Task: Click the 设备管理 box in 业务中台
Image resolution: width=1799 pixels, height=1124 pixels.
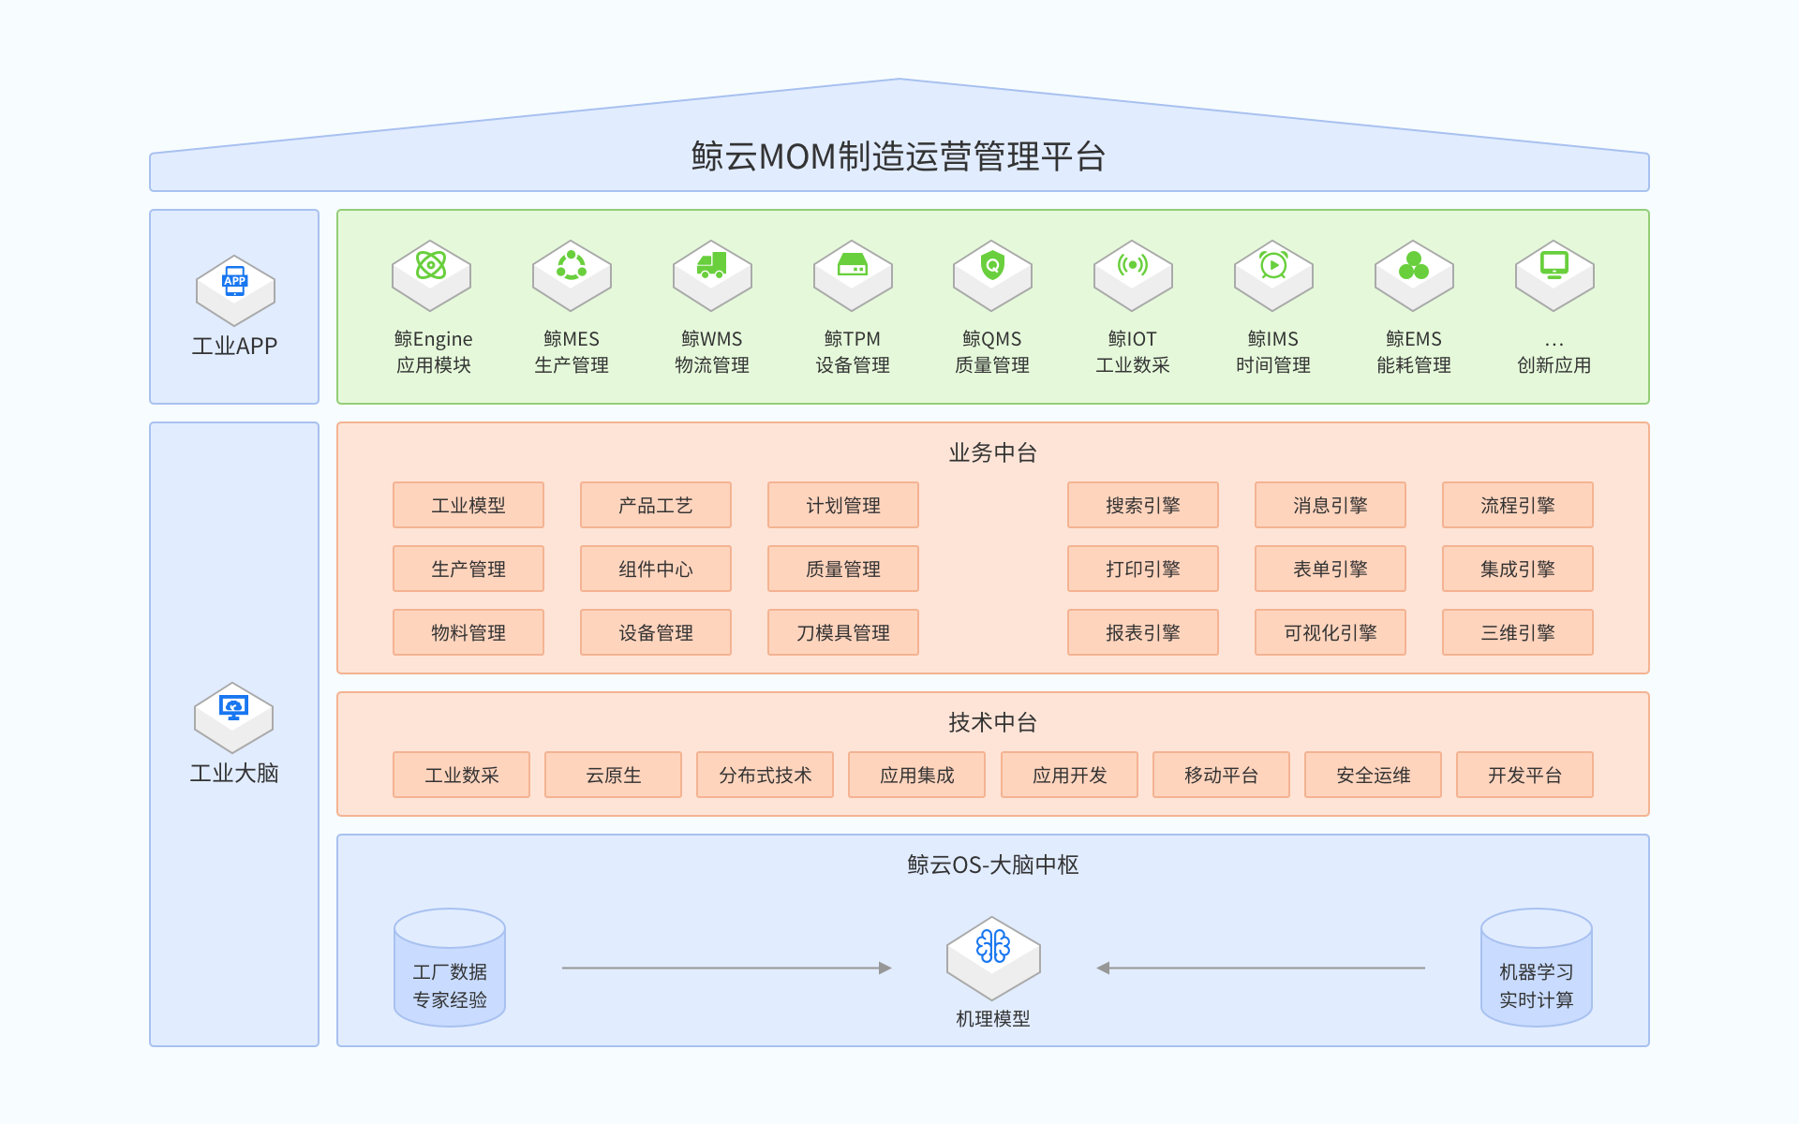Action: coord(656,632)
